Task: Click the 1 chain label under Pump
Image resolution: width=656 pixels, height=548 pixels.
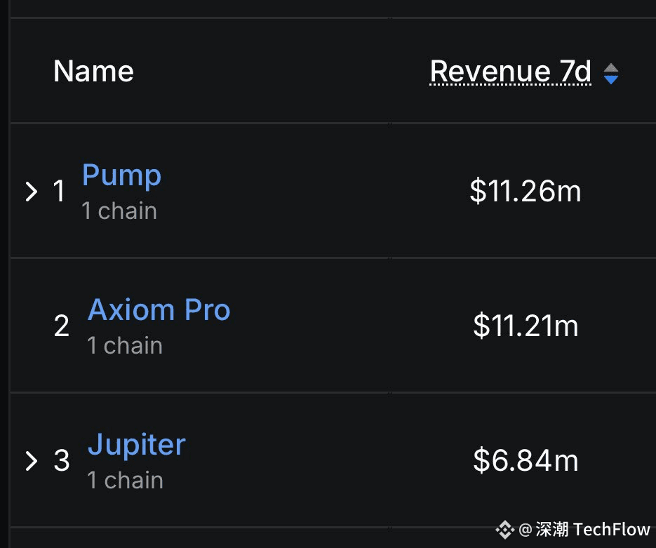Action: (x=119, y=210)
